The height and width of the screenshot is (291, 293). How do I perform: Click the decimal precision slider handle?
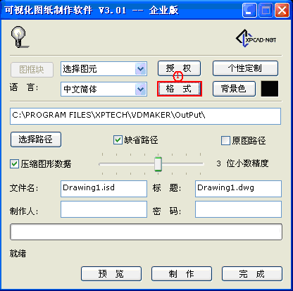158,164
